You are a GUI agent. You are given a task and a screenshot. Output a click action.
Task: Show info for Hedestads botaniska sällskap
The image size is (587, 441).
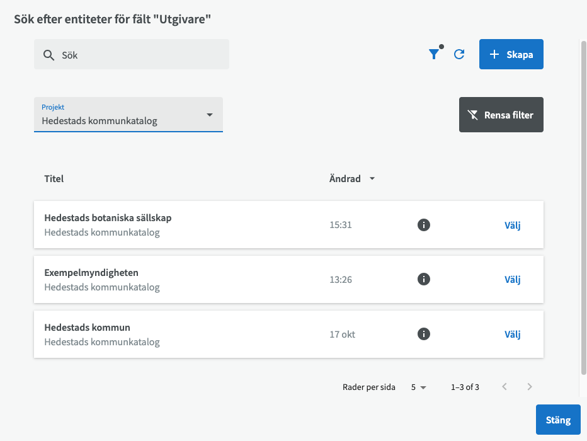(x=424, y=225)
